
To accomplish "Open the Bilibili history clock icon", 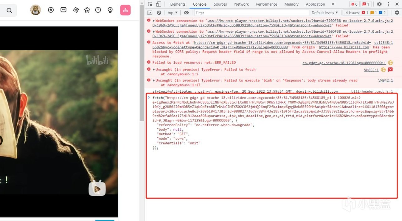I will [x=98, y=10].
